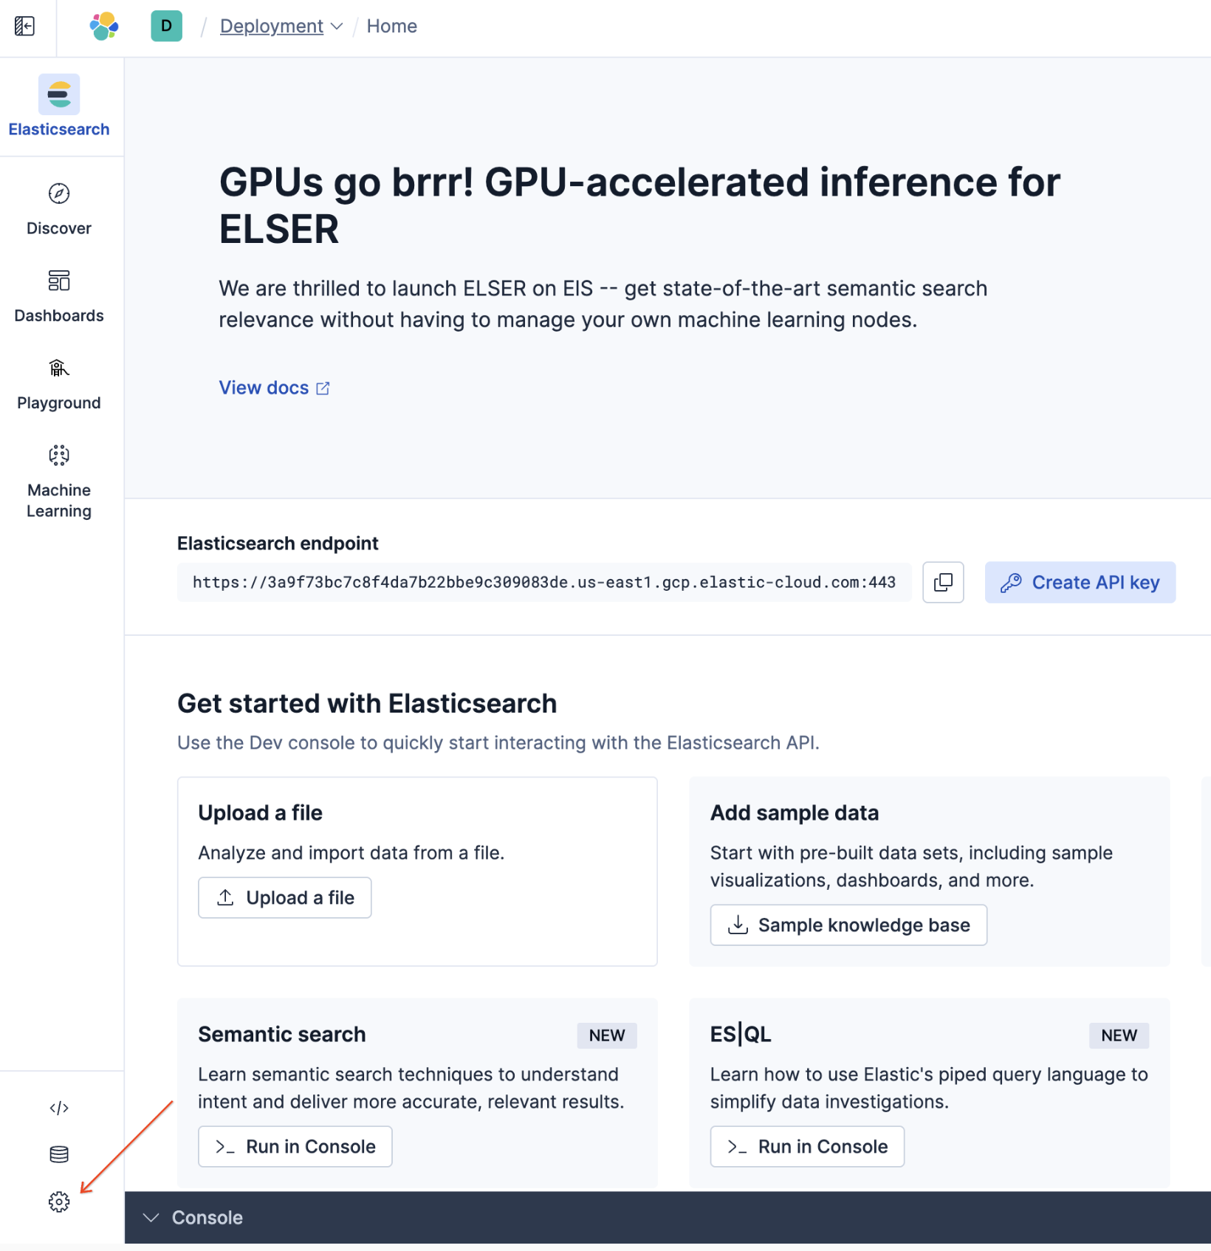Viewport: 1211px width, 1251px height.
Task: Click the Deployment breadcrumb link
Action: (x=271, y=26)
